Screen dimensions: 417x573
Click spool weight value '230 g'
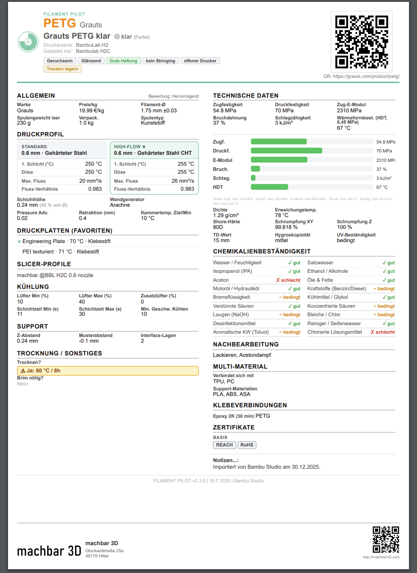coord(24,123)
